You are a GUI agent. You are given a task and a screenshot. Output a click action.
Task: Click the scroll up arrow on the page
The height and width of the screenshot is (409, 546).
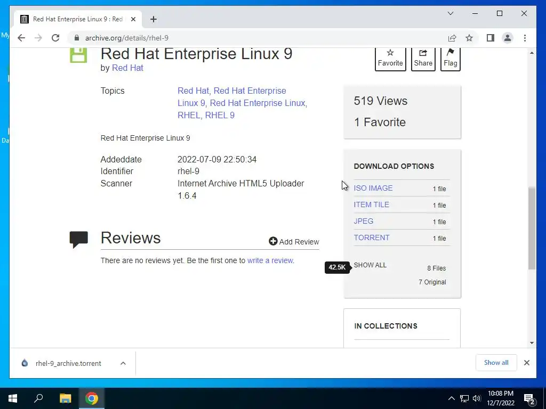pyautogui.click(x=532, y=53)
